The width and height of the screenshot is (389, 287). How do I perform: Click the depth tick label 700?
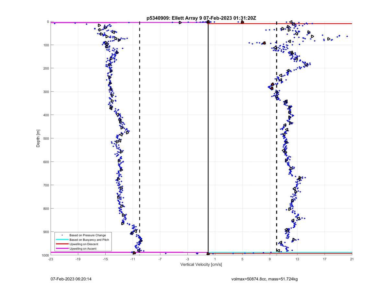pyautogui.click(x=46, y=185)
